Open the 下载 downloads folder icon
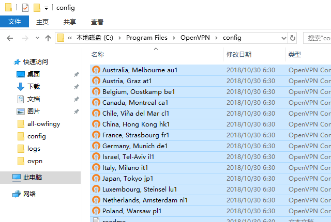 coord(21,87)
